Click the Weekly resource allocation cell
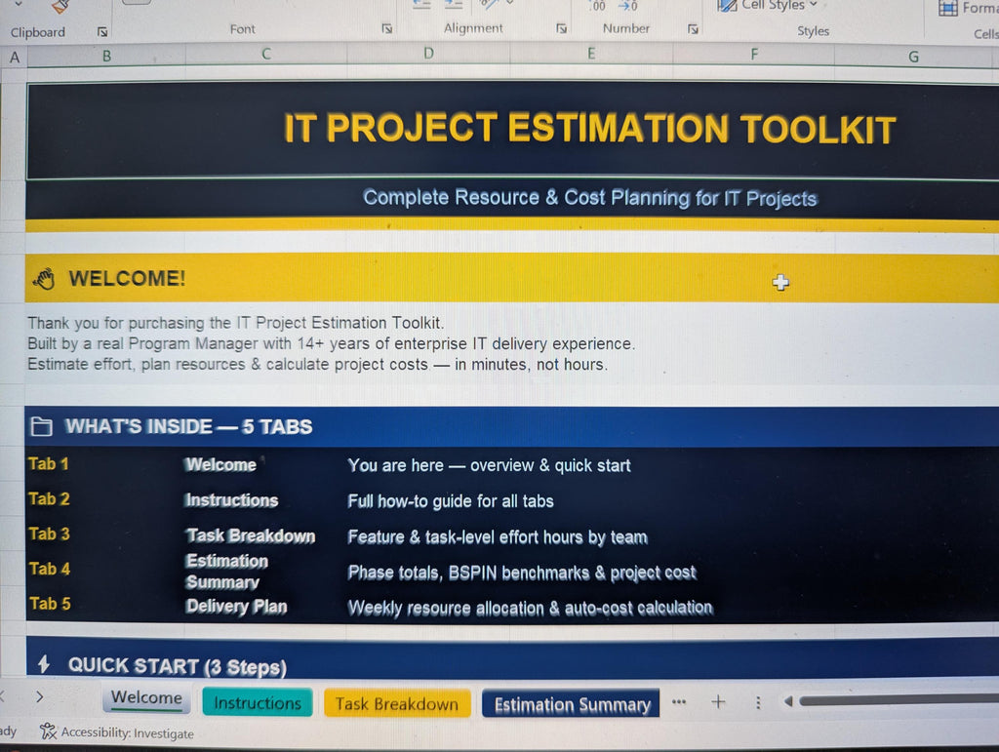 530,608
